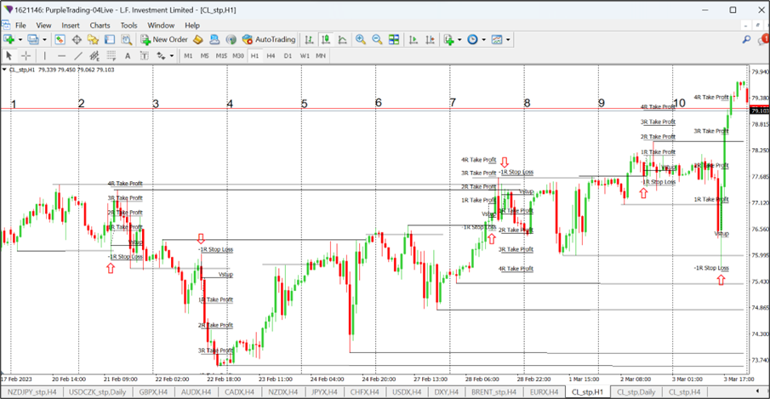Open the chart Templates icon

tap(497, 39)
